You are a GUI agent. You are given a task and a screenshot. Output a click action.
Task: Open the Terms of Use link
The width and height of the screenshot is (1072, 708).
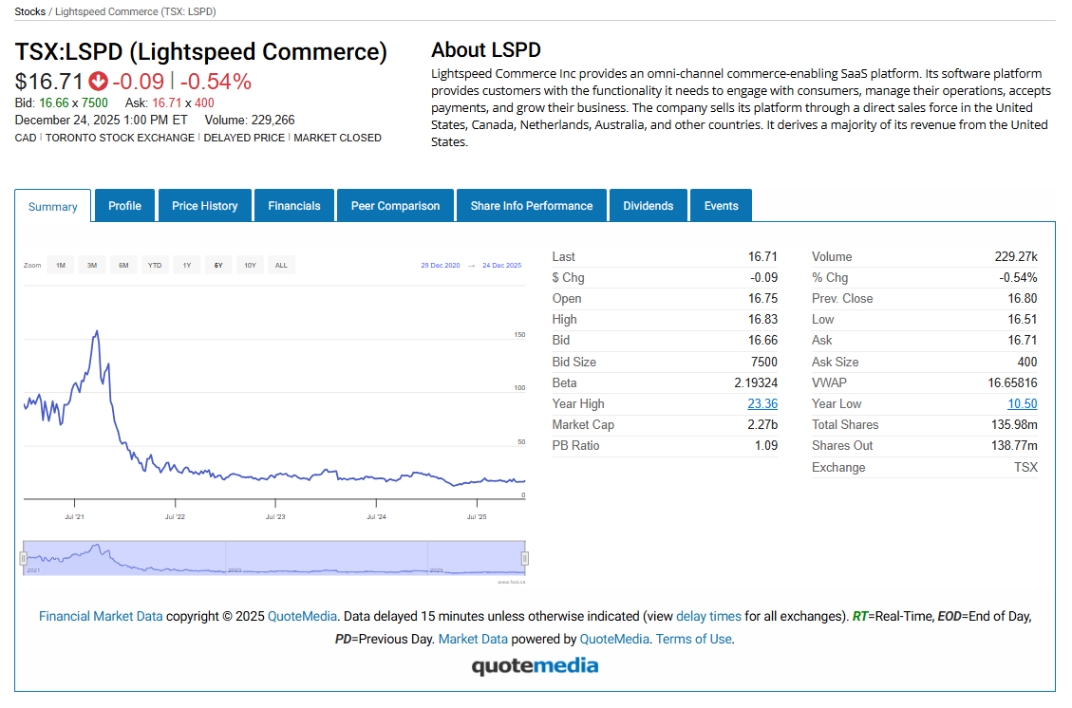pos(693,639)
